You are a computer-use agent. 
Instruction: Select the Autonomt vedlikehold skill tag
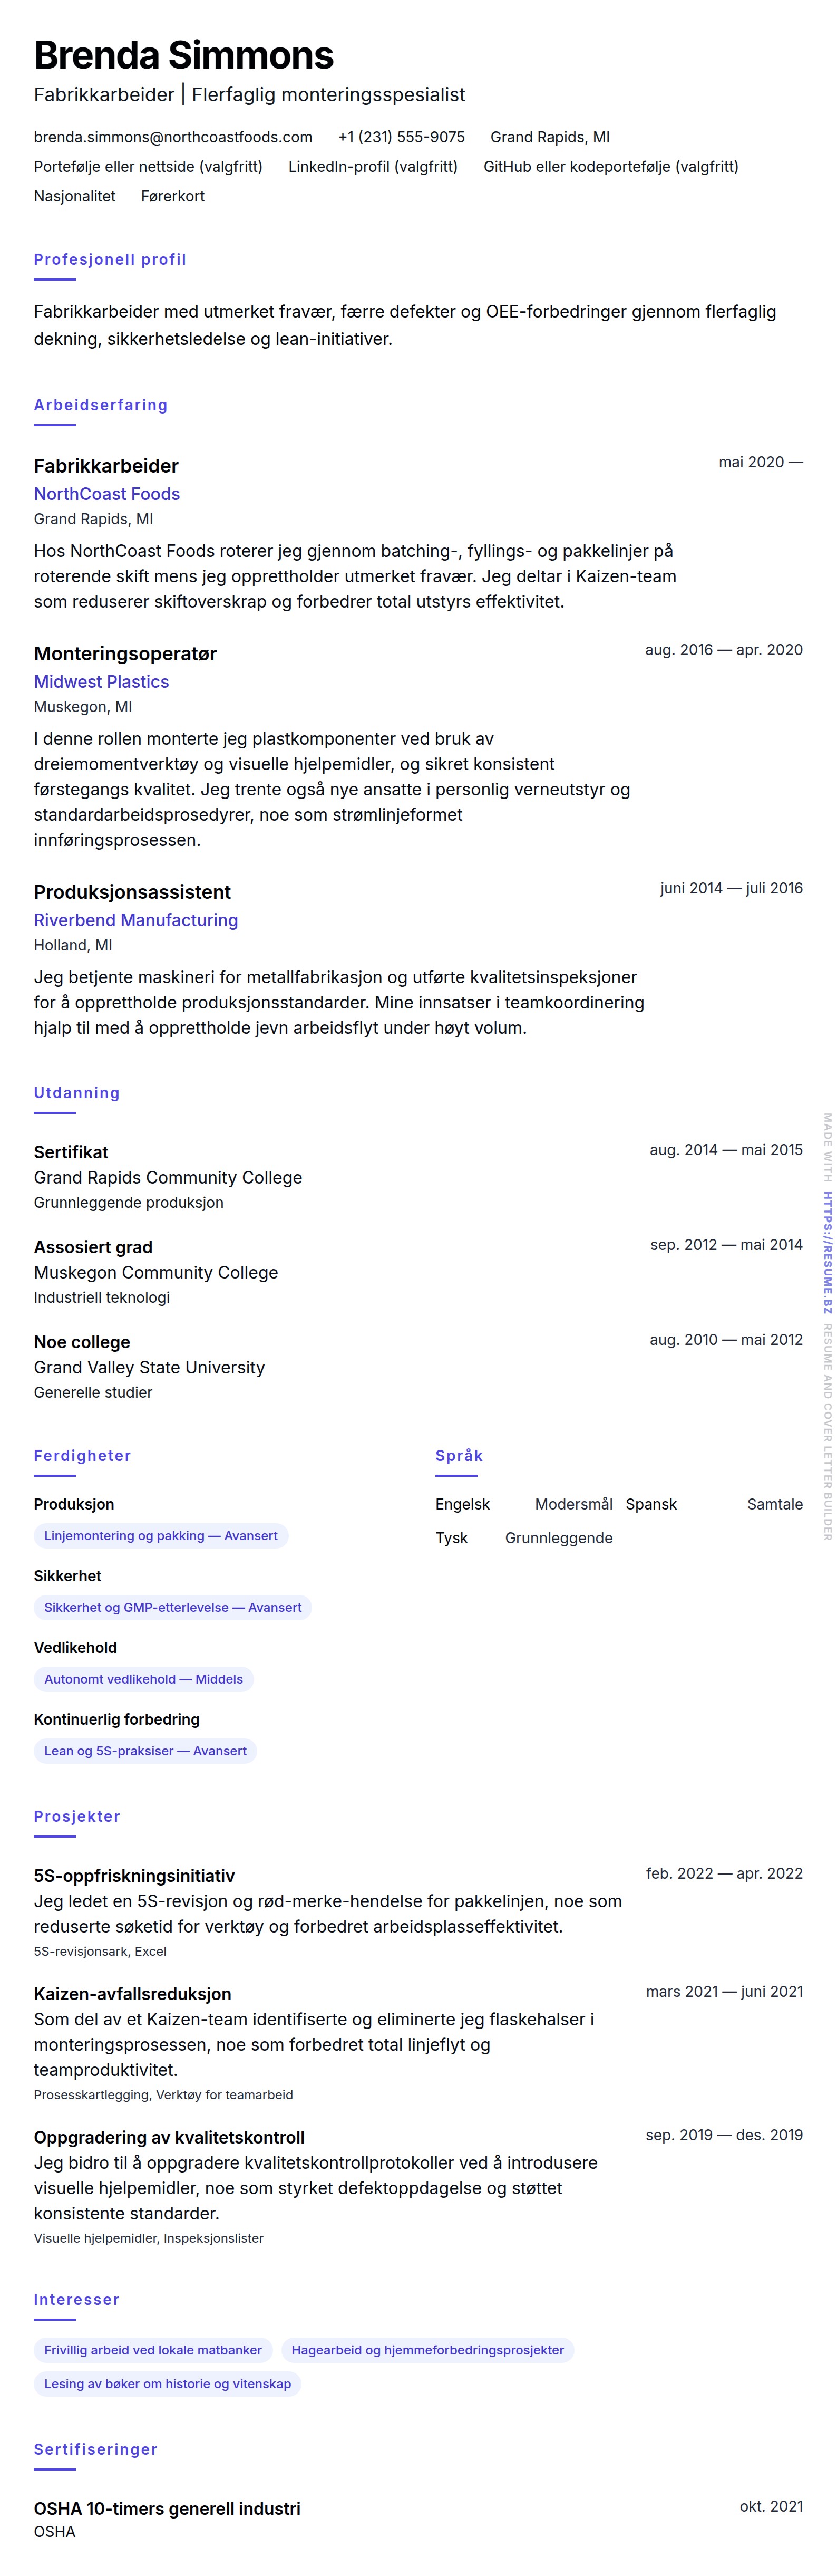coord(144,1680)
